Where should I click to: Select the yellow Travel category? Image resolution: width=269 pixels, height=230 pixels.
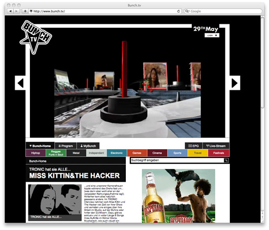[198, 153]
